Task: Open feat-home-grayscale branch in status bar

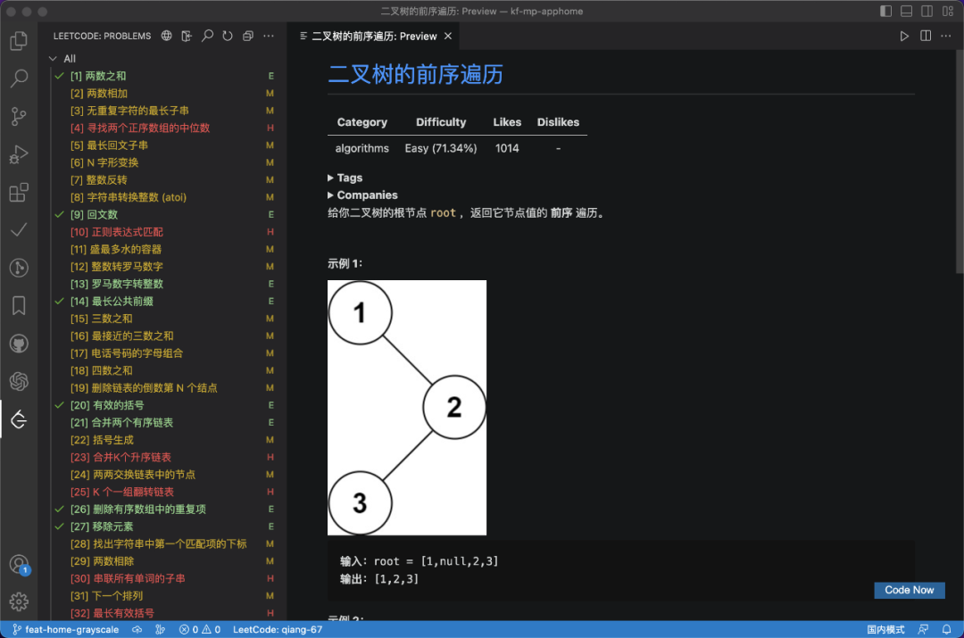Action: tap(66, 629)
